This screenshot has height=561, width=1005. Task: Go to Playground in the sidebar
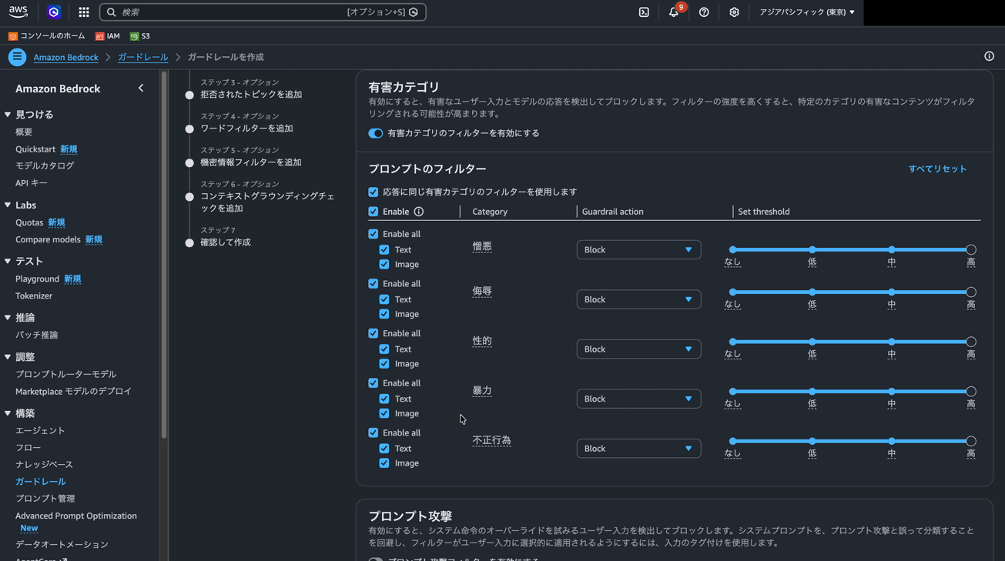[37, 279]
